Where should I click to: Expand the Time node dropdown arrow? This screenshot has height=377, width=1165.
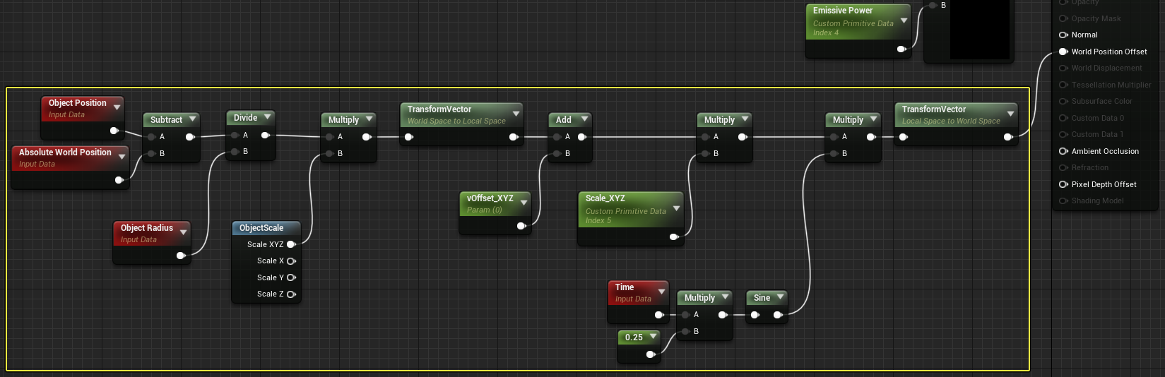661,291
